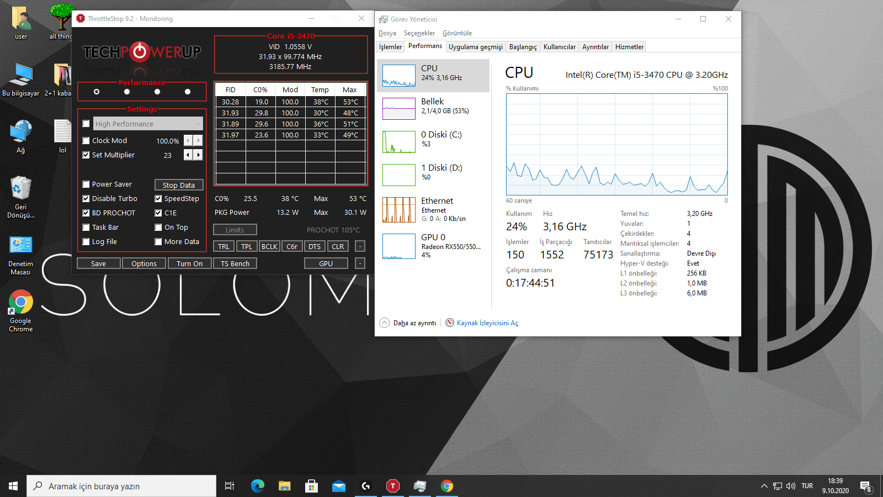Image resolution: width=883 pixels, height=497 pixels.
Task: Select the 'Bu bilgisayar' desktop icon
Action: point(21,80)
